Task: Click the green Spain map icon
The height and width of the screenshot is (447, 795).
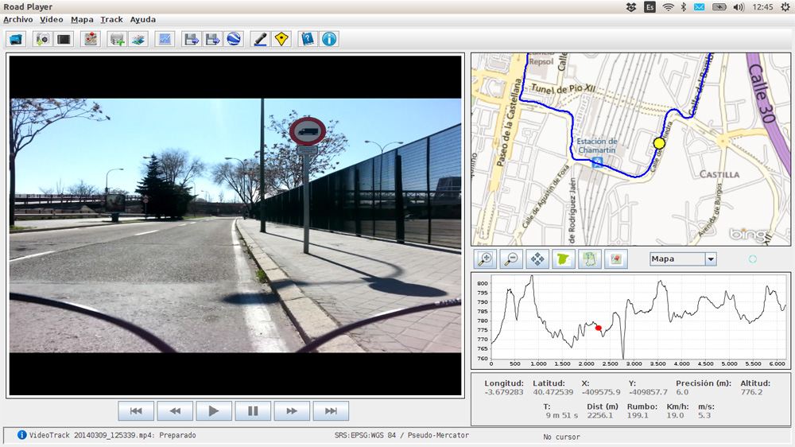Action: (564, 259)
